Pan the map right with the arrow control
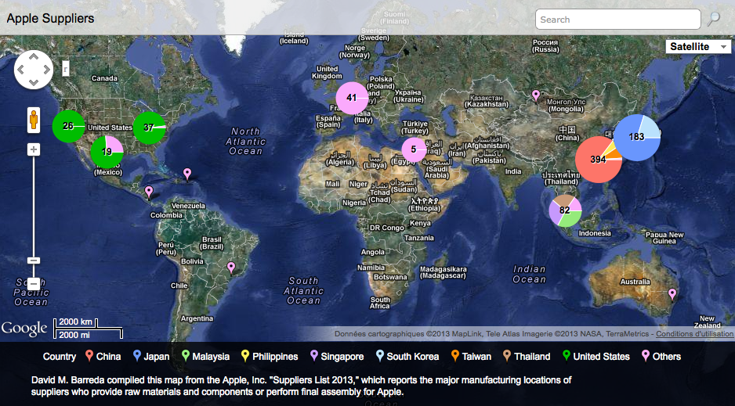Viewport: 735px width, 406px height. (x=45, y=70)
